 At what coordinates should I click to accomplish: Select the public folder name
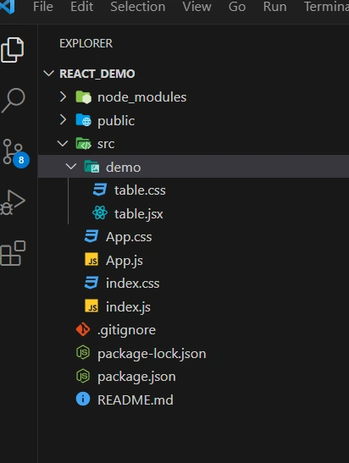[116, 121]
